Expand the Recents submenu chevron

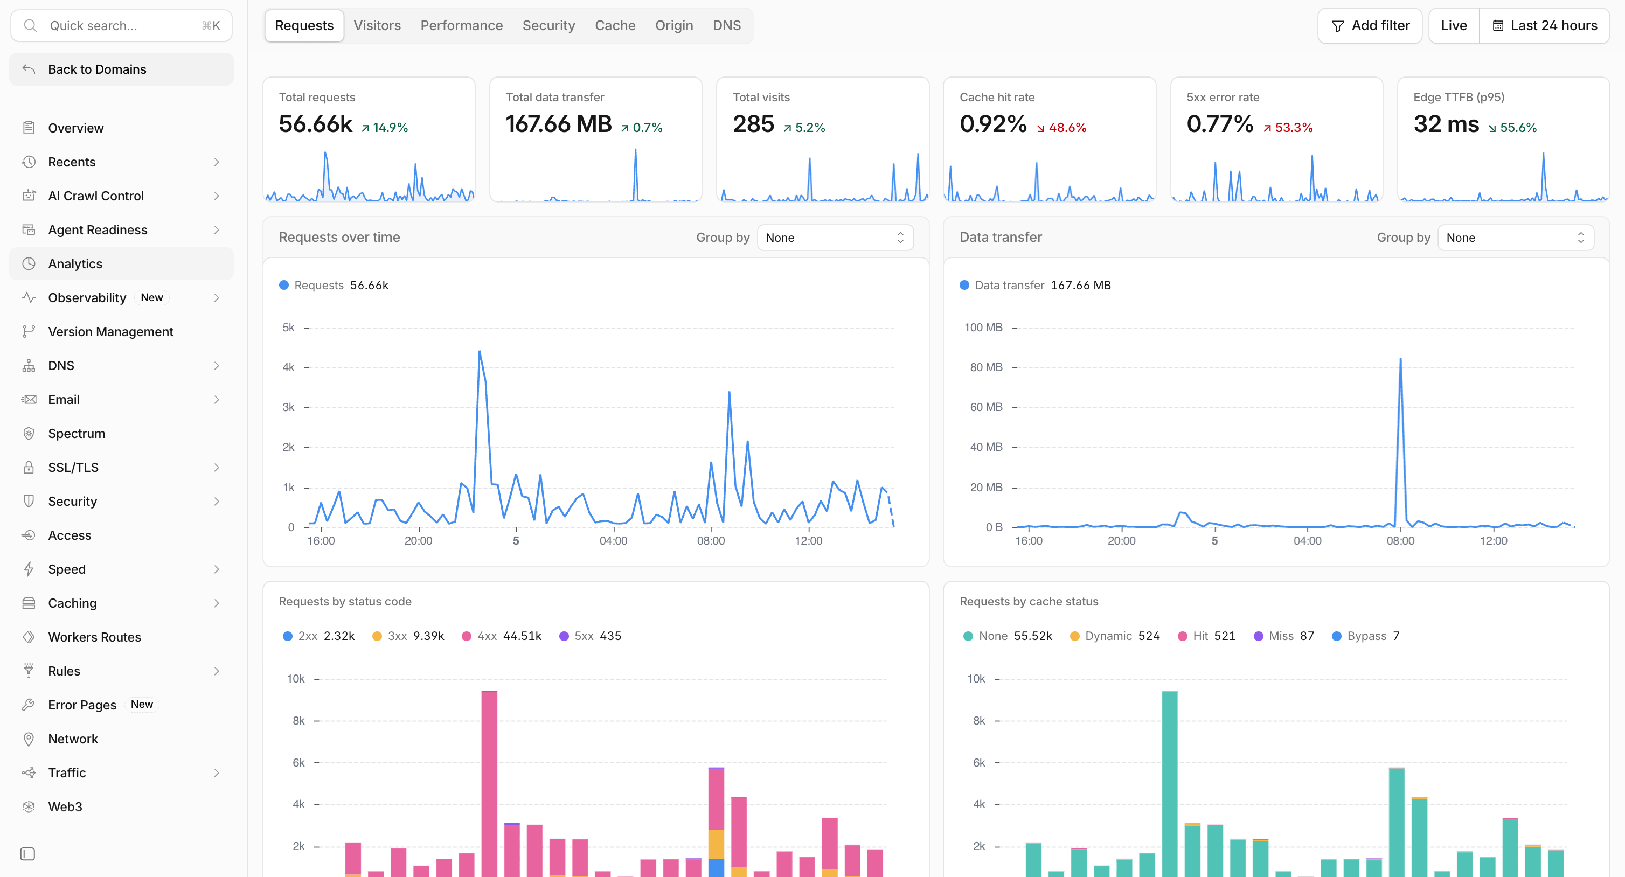pos(217,162)
